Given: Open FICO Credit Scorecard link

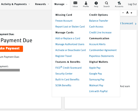Looking at the screenshot, I should (x=68, y=68).
